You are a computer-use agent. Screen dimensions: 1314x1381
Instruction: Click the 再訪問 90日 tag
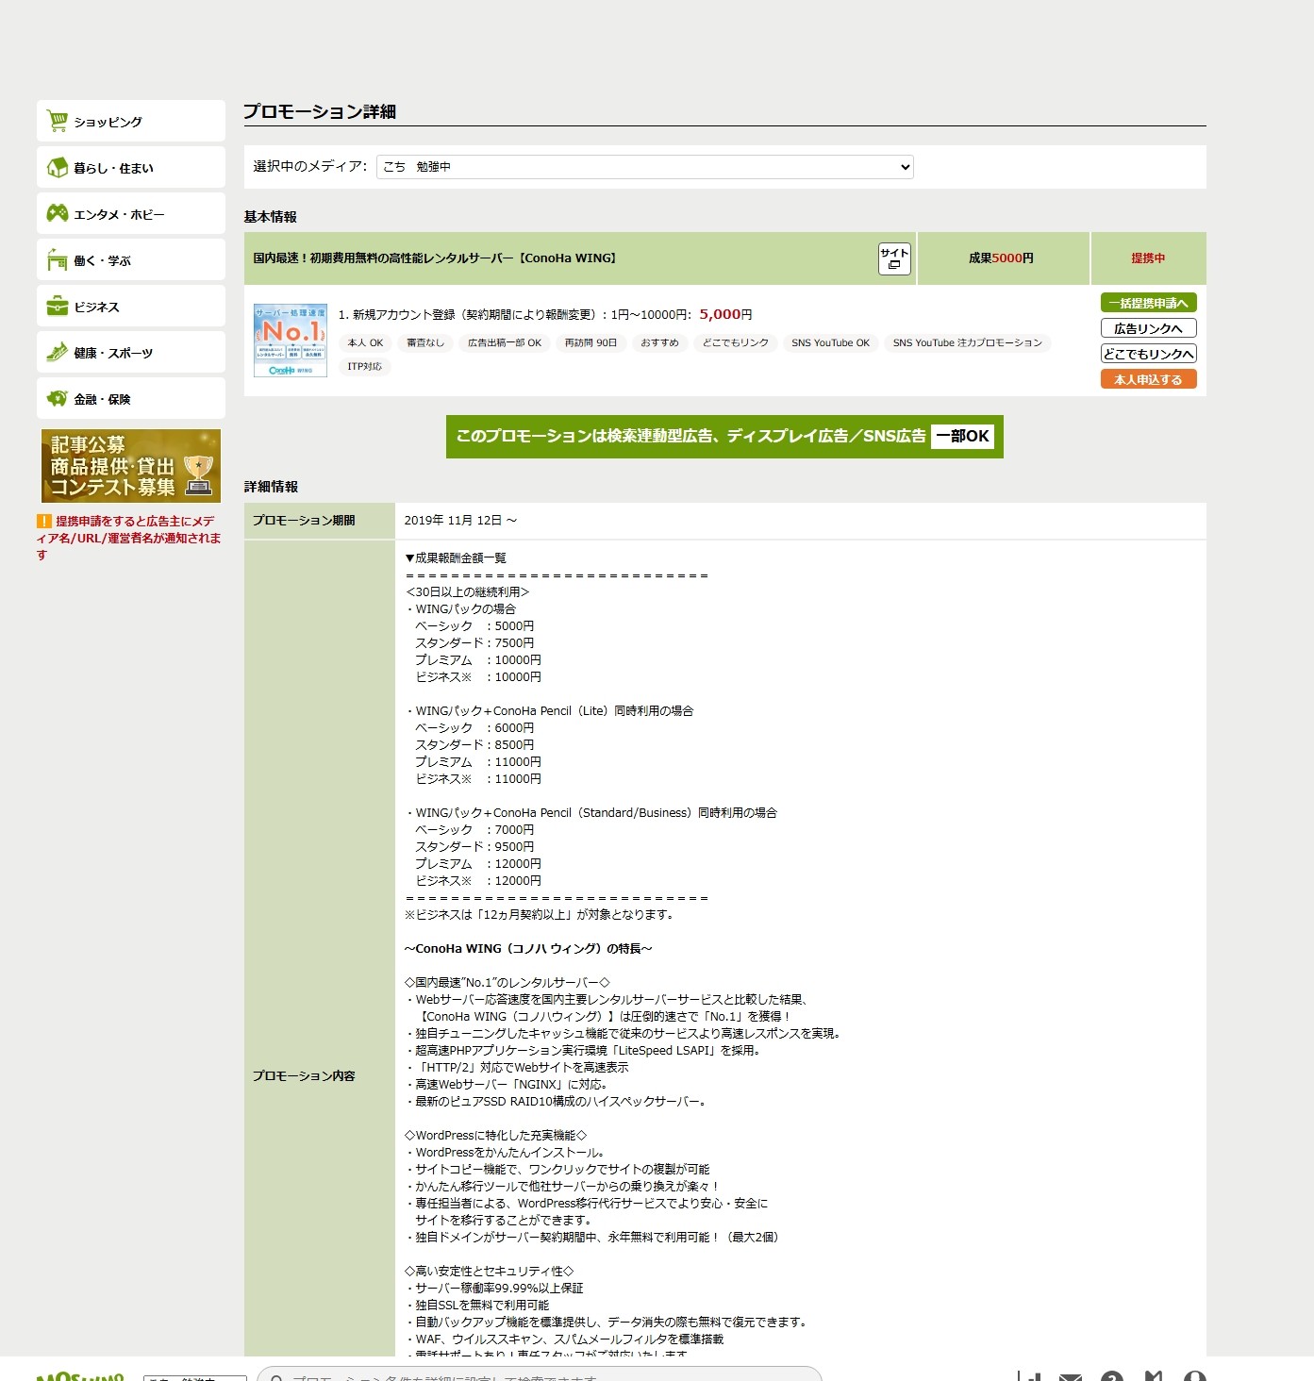tap(591, 343)
